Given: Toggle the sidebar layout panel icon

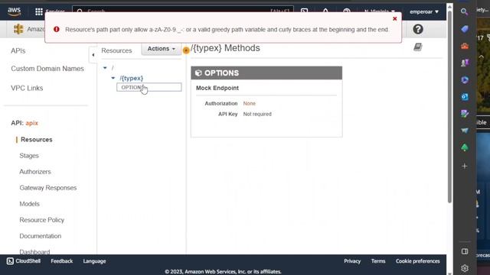Looking at the screenshot, I should (x=465, y=251).
